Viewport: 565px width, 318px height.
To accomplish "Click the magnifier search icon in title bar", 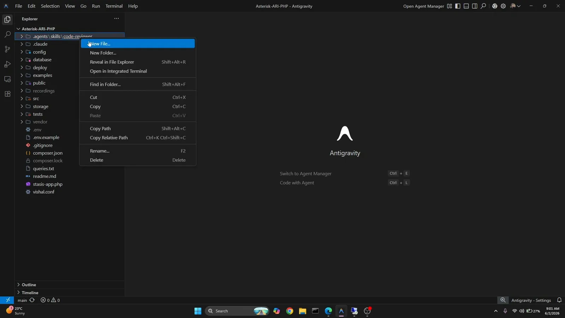I will coord(483,6).
